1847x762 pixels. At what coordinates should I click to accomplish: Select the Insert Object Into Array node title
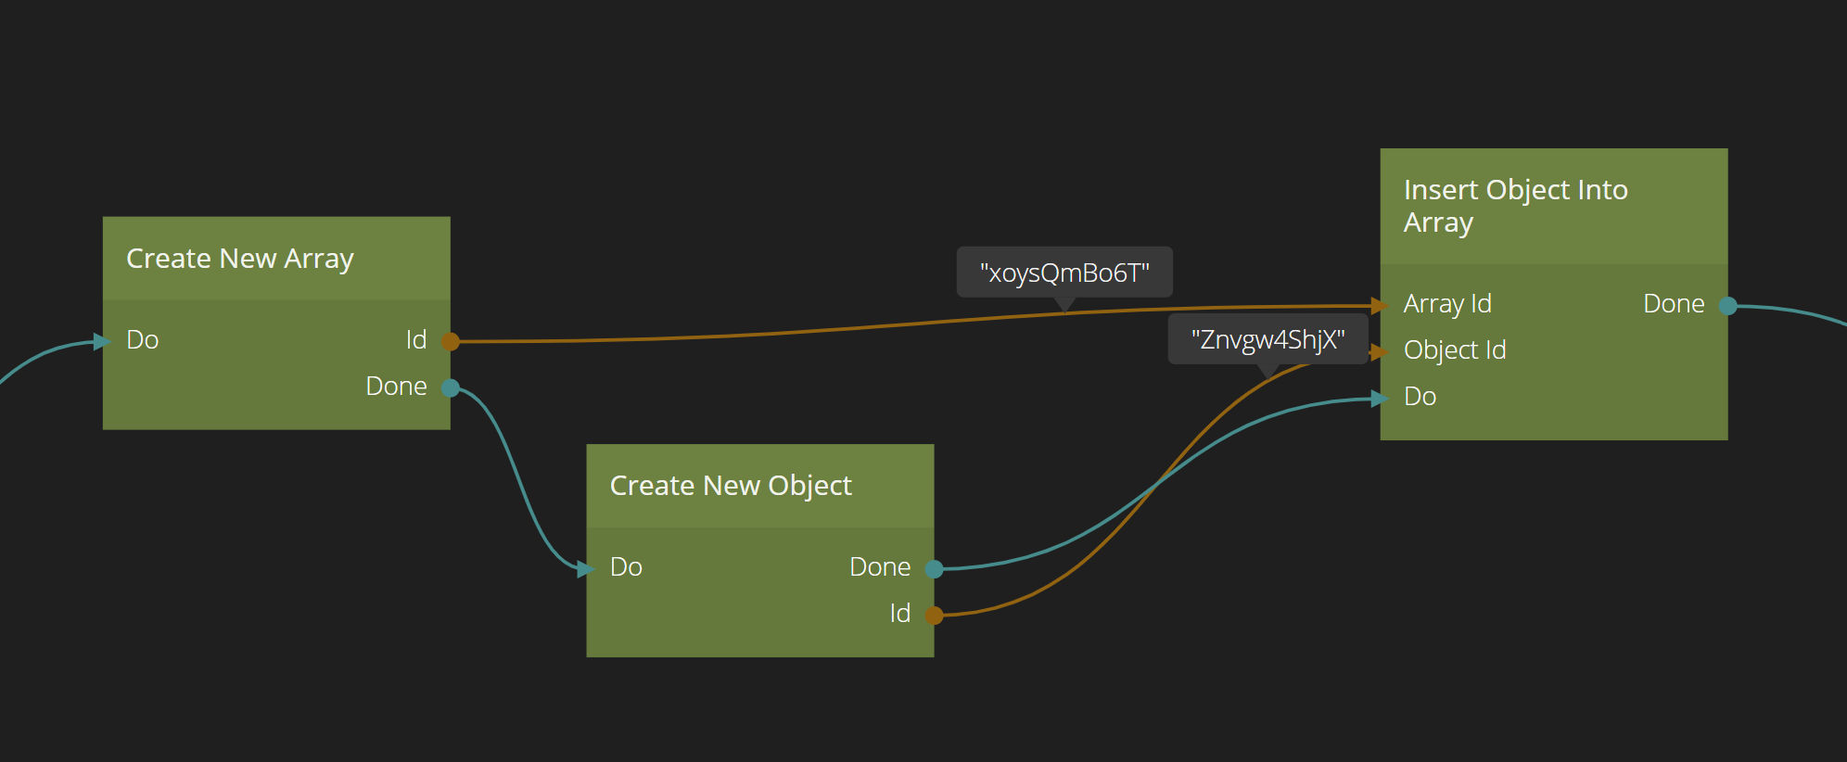coord(1515,206)
